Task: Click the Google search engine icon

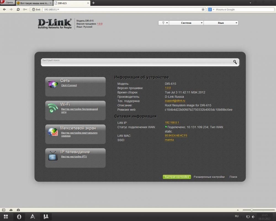Action: tap(210, 9)
